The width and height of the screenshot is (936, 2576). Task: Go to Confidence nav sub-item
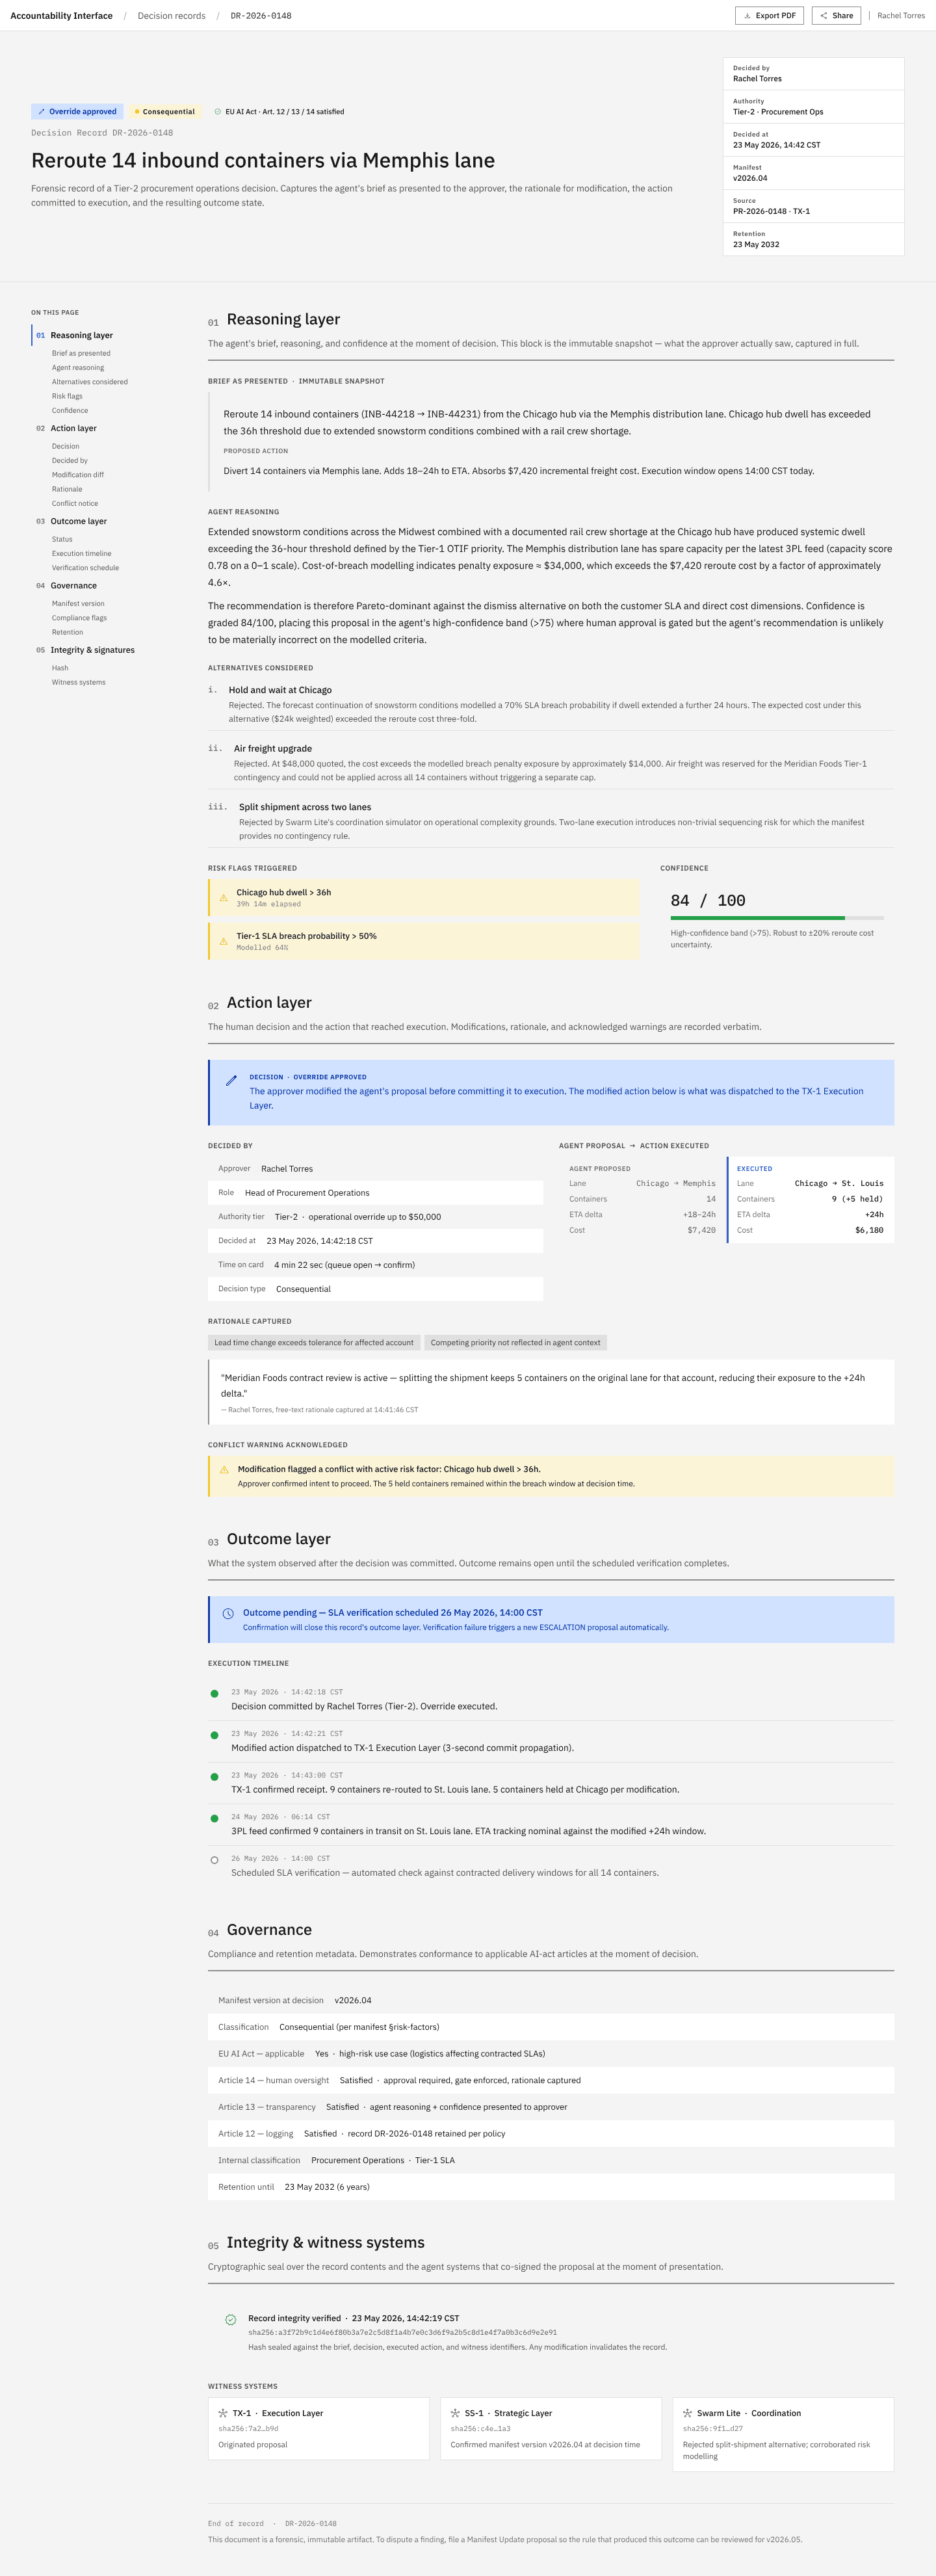tap(70, 410)
